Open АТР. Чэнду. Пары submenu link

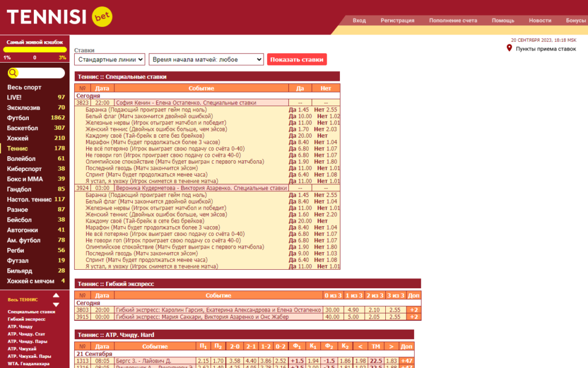pyautogui.click(x=27, y=342)
